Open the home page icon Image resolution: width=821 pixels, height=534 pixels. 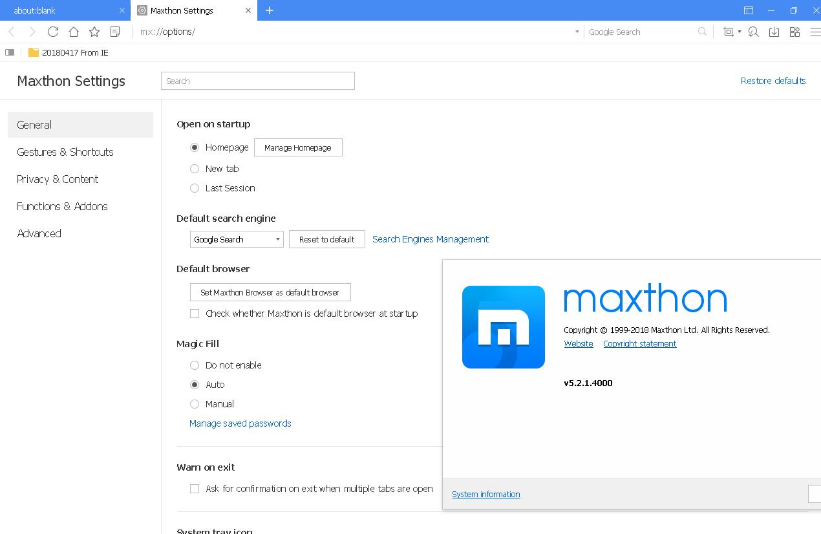click(74, 32)
